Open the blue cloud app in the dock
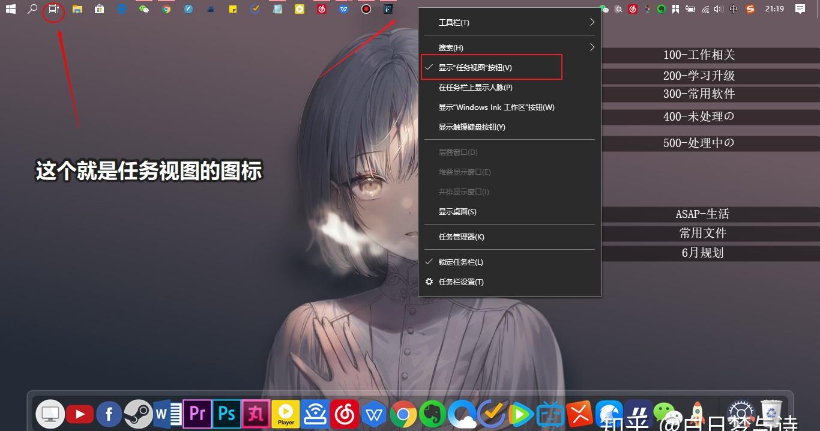The height and width of the screenshot is (431, 820). coord(462,414)
